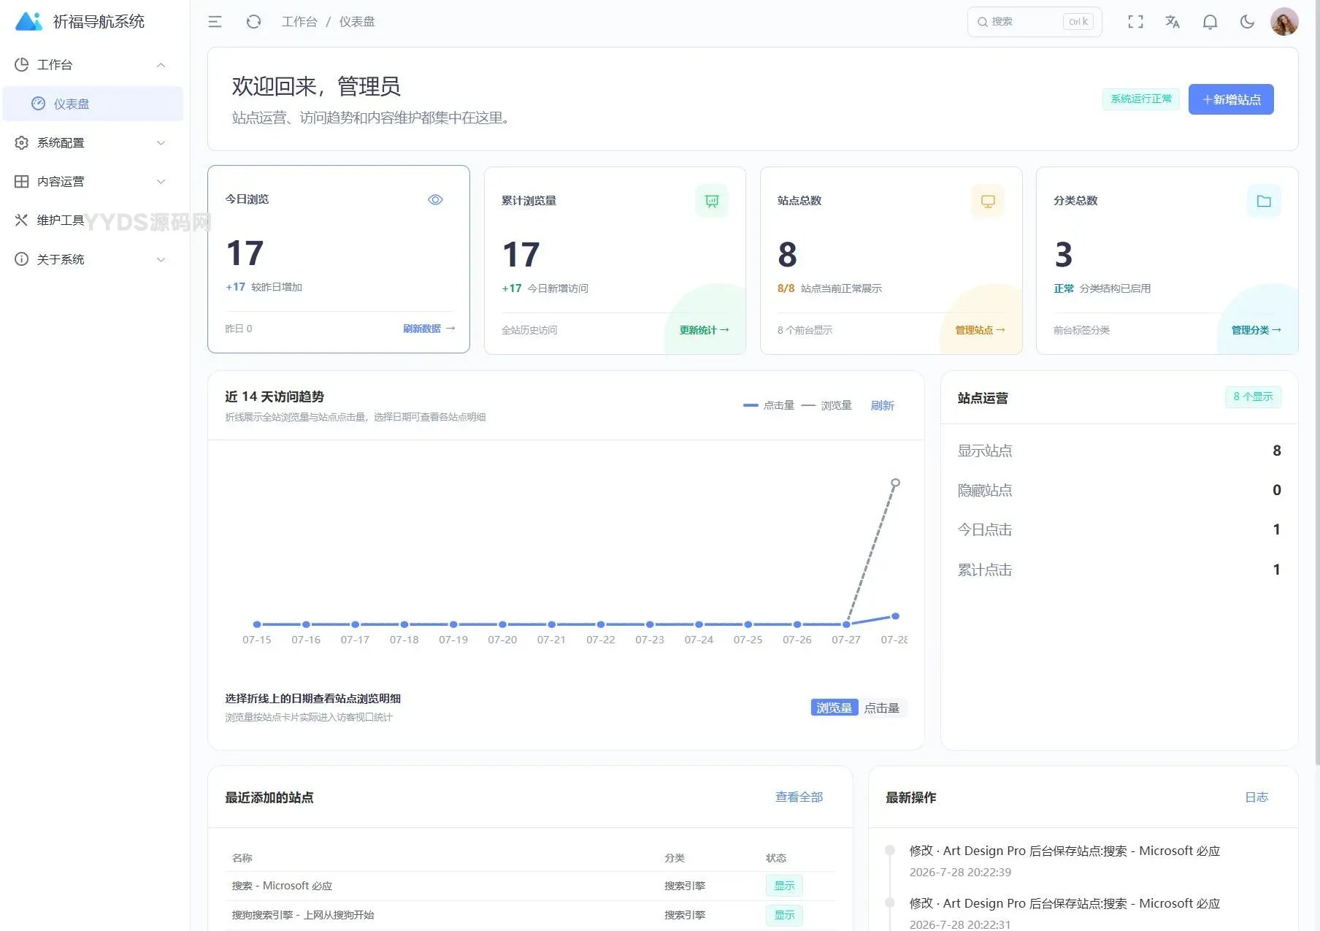The image size is (1320, 931).
Task: Click the operation entry dated 2026-7-28 20:22:39
Action: [x=1064, y=861]
